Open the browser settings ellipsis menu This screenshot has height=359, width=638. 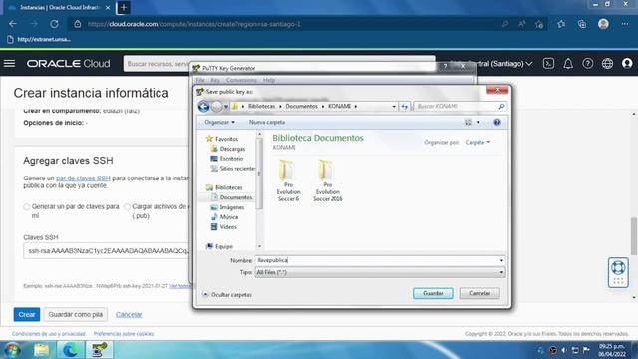coord(625,24)
